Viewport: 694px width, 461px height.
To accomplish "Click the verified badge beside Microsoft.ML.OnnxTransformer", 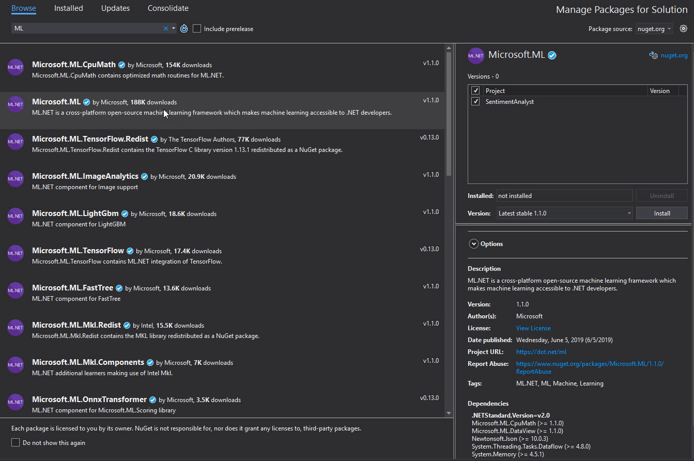I will coord(153,400).
